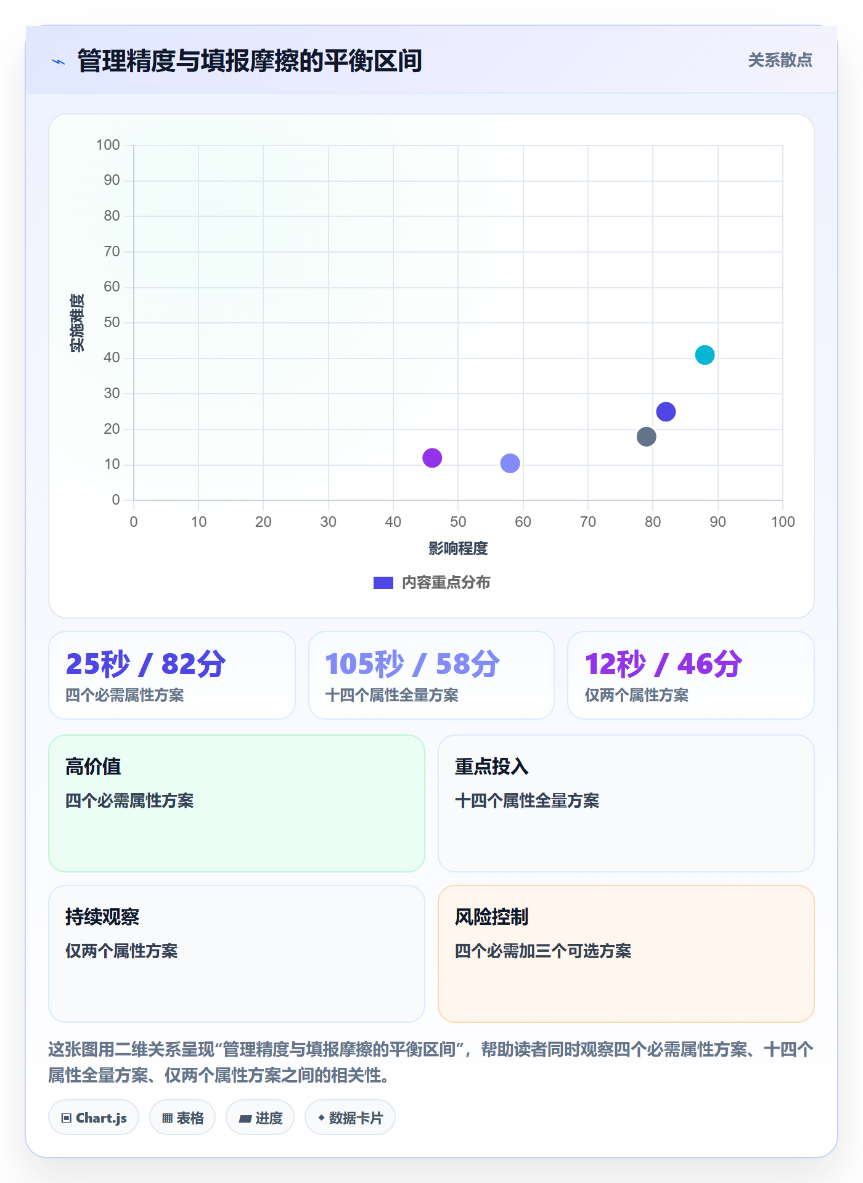Image resolution: width=863 pixels, height=1183 pixels.
Task: Click the 关系散点 label in header
Action: point(780,60)
